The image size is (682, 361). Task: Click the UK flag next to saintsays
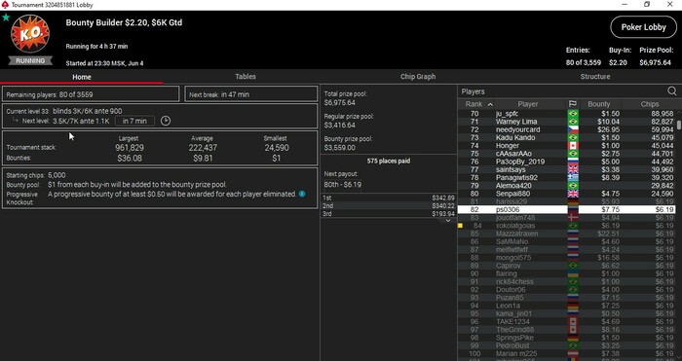click(x=573, y=169)
